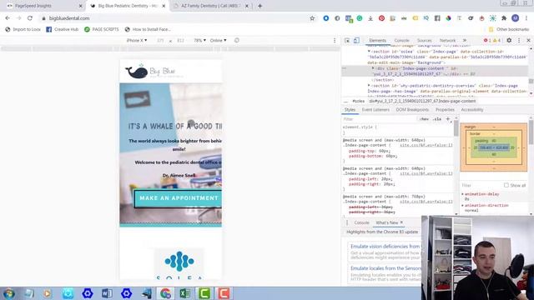Bookmark this page with the star
Viewport: 534px width, 300px height.
click(x=312, y=18)
